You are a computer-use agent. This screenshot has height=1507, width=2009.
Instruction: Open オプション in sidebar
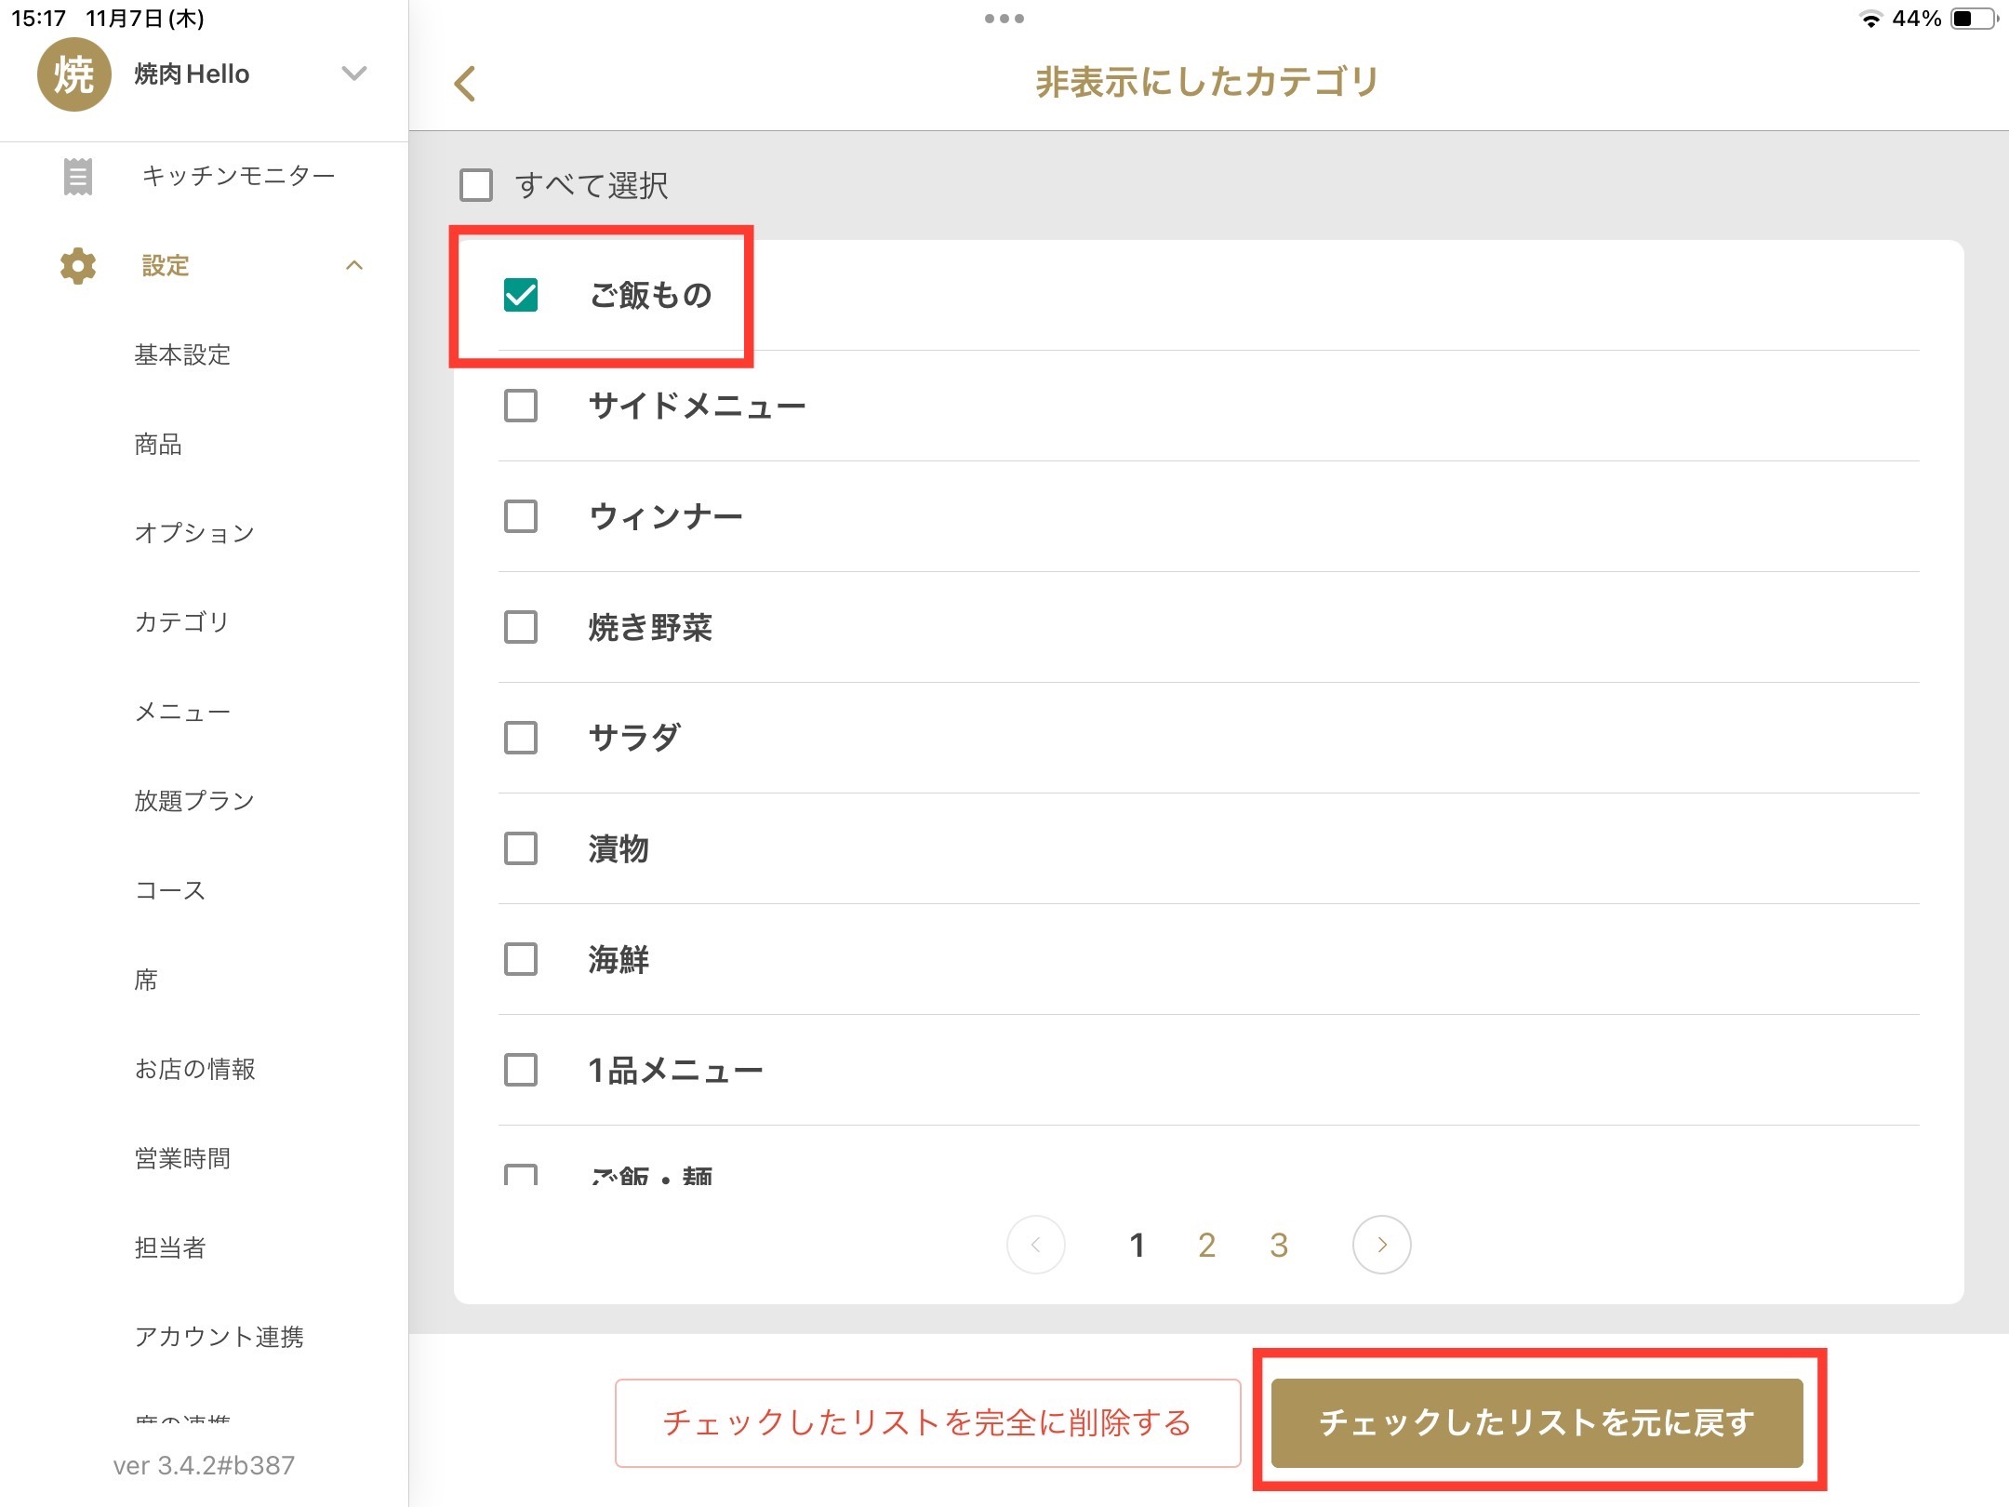[194, 533]
